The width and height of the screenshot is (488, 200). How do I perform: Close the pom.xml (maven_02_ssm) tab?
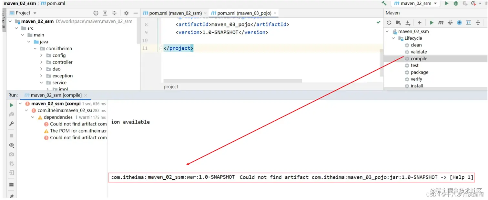pos(206,13)
